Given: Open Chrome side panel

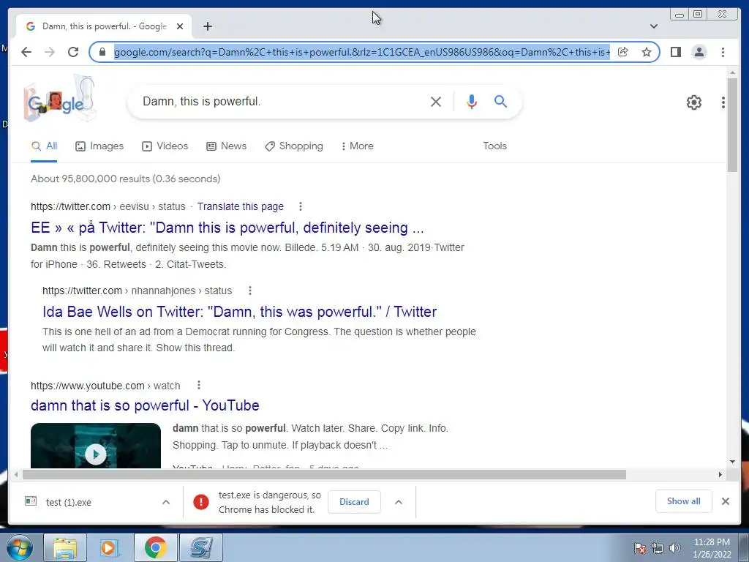Looking at the screenshot, I should (675, 52).
